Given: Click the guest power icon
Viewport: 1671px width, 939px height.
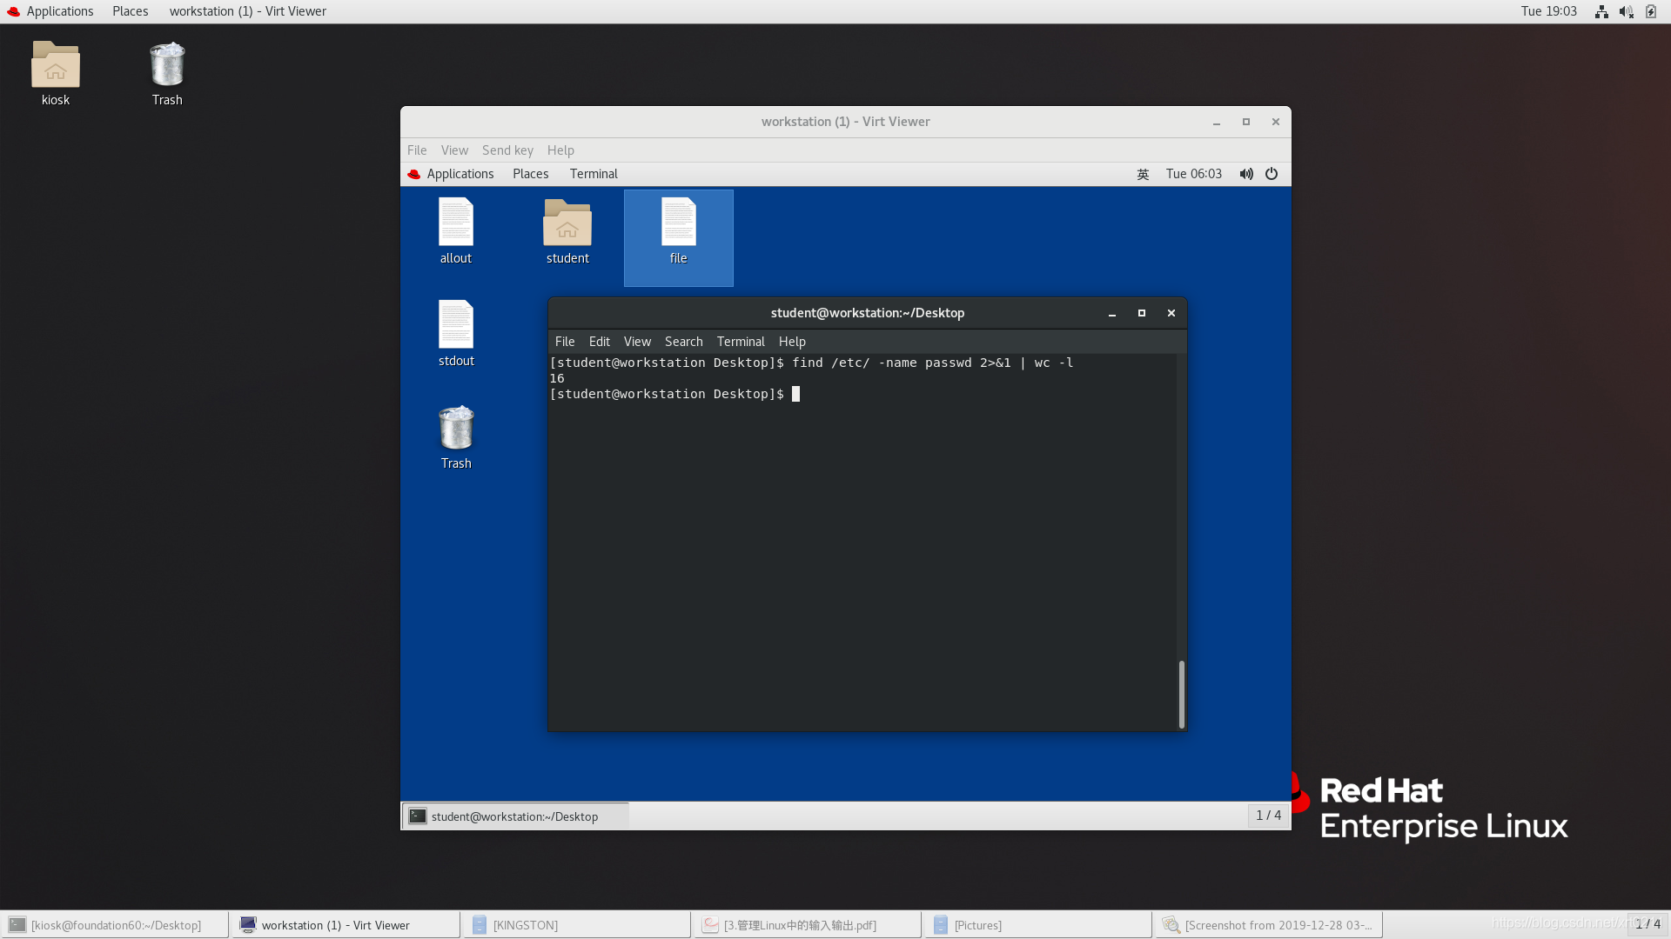Looking at the screenshot, I should click(x=1272, y=174).
